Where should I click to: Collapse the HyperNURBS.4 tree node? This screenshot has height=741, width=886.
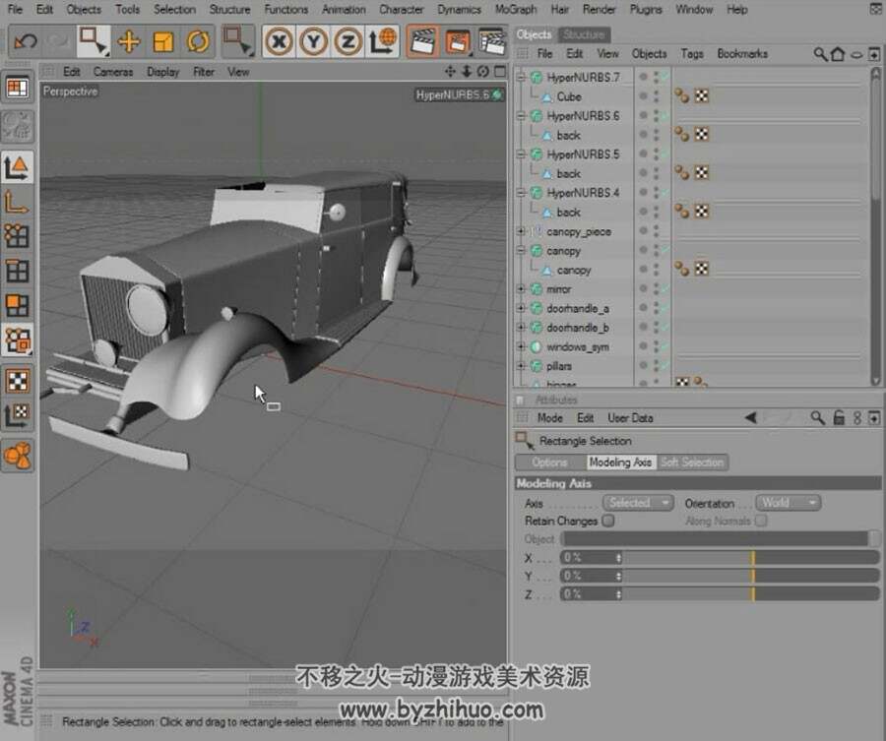[521, 193]
